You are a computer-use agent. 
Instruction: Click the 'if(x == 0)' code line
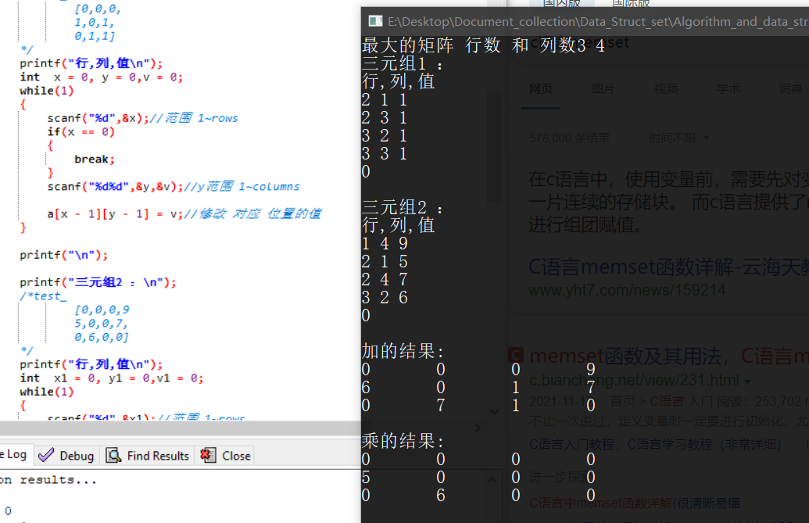[x=81, y=131]
